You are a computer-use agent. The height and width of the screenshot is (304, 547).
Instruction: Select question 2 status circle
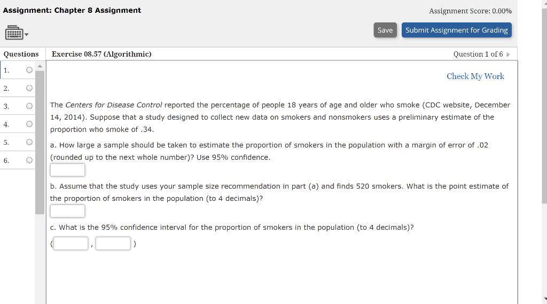click(29, 88)
